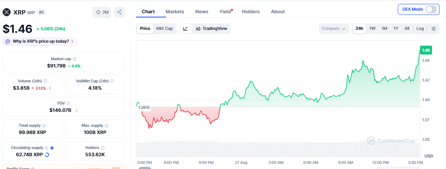Click the 9:00 AM time axis label
The height and width of the screenshot is (169, 446).
coord(346,163)
